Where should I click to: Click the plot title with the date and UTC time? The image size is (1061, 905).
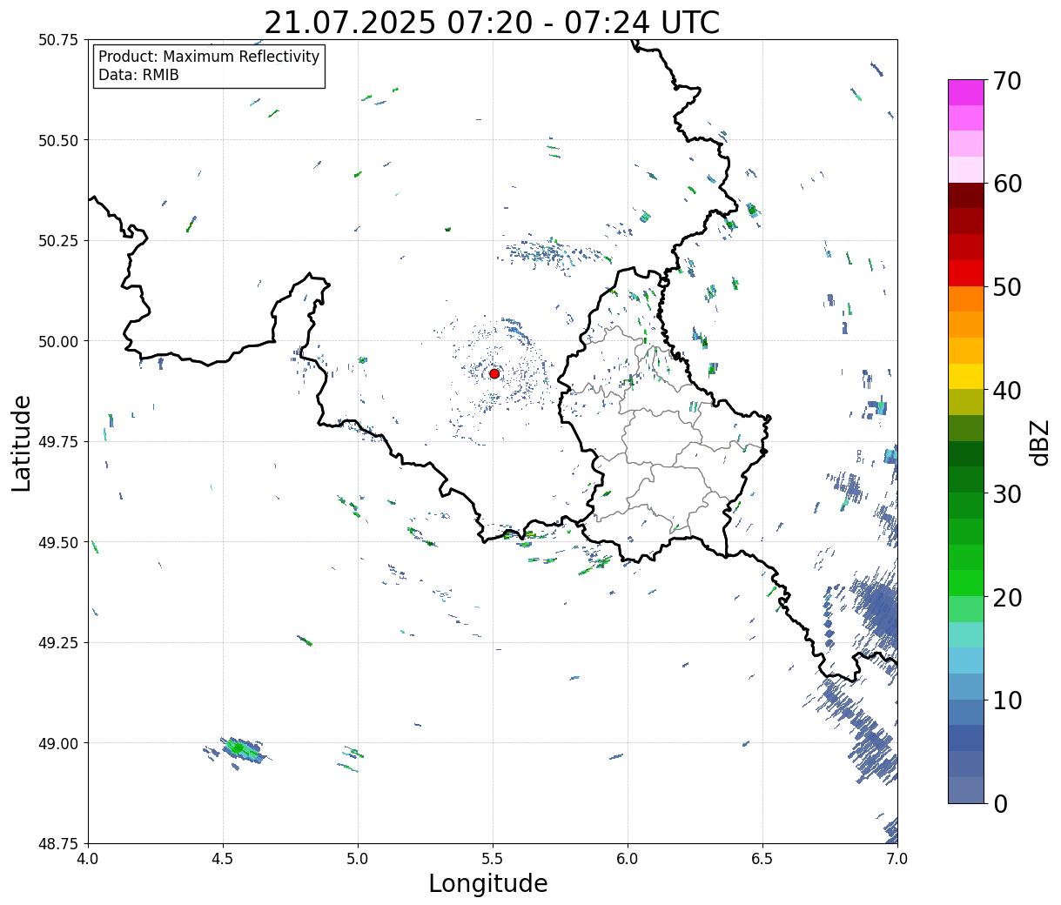492,22
